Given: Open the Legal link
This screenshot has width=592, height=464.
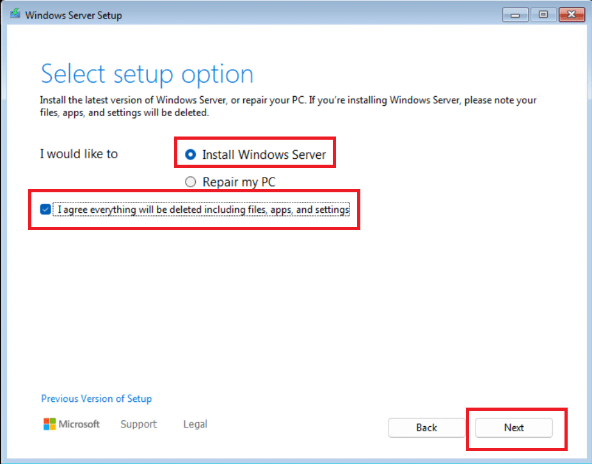Looking at the screenshot, I should (195, 424).
